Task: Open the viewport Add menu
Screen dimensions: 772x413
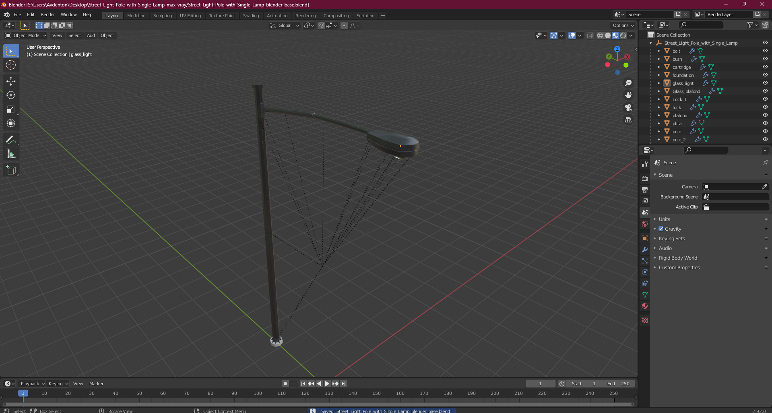Action: point(91,35)
